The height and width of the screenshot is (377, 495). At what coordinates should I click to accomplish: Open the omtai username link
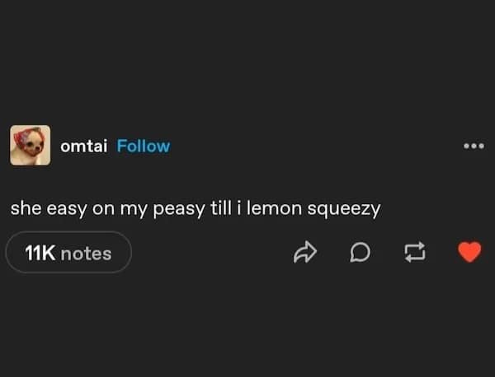click(x=84, y=146)
